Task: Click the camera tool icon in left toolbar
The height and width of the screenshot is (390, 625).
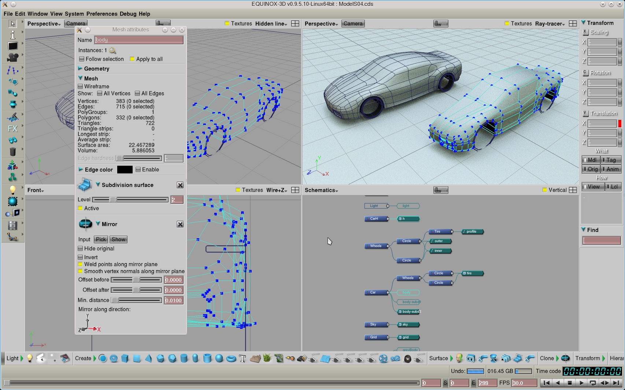Action: tap(13, 57)
